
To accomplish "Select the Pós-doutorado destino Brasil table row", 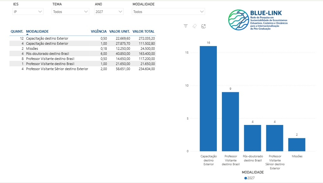I will point(83,54).
